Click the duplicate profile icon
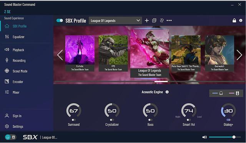 click(x=154, y=20)
